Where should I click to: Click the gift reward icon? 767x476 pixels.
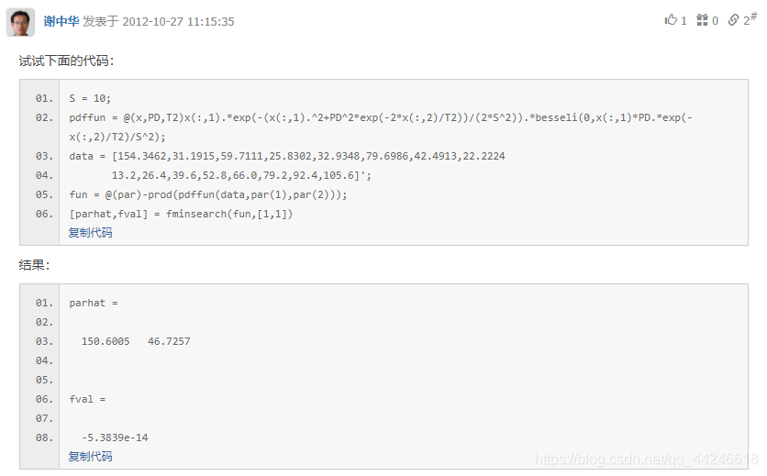point(703,19)
